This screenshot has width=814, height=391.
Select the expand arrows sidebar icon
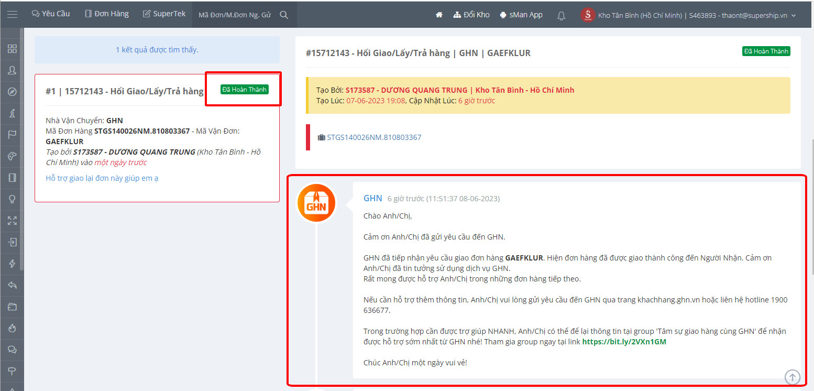pos(12,221)
